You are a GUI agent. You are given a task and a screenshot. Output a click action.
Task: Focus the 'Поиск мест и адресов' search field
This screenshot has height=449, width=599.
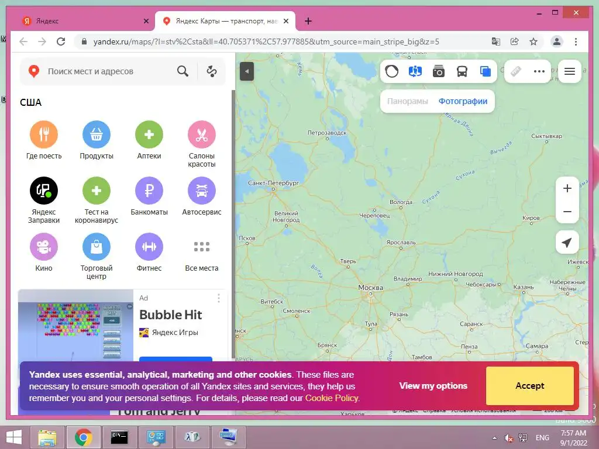[x=108, y=71]
